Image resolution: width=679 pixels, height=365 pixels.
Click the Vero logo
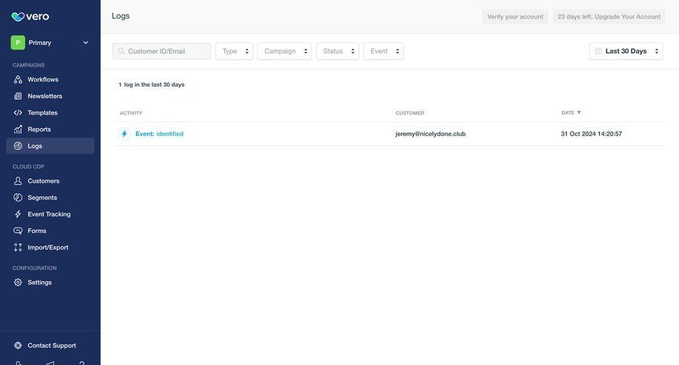tap(30, 17)
